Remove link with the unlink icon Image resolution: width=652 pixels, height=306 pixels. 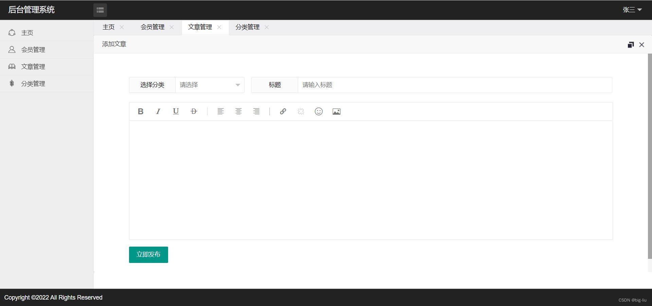coord(301,111)
